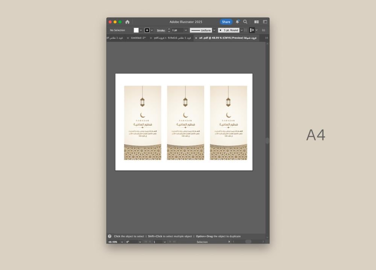The image size is (376, 270).
Task: Click the Share button
Action: [x=226, y=22]
